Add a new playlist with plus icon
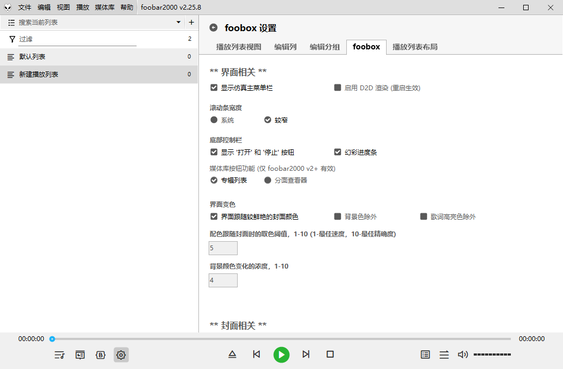Viewport: 563px width, 369px height. (x=191, y=23)
